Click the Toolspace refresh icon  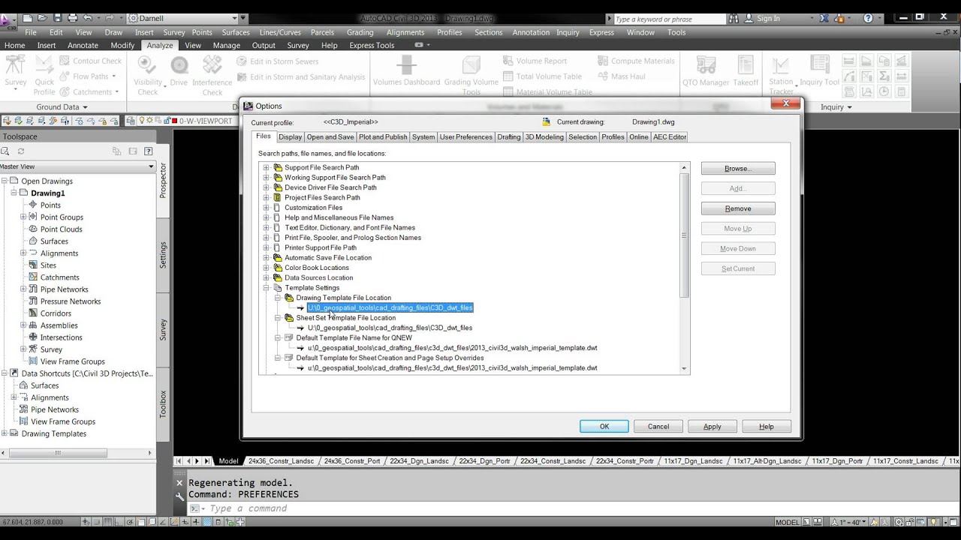(21, 151)
